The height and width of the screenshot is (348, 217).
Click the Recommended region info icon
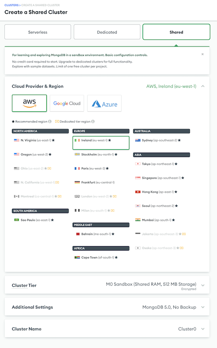pyautogui.click(x=50, y=121)
